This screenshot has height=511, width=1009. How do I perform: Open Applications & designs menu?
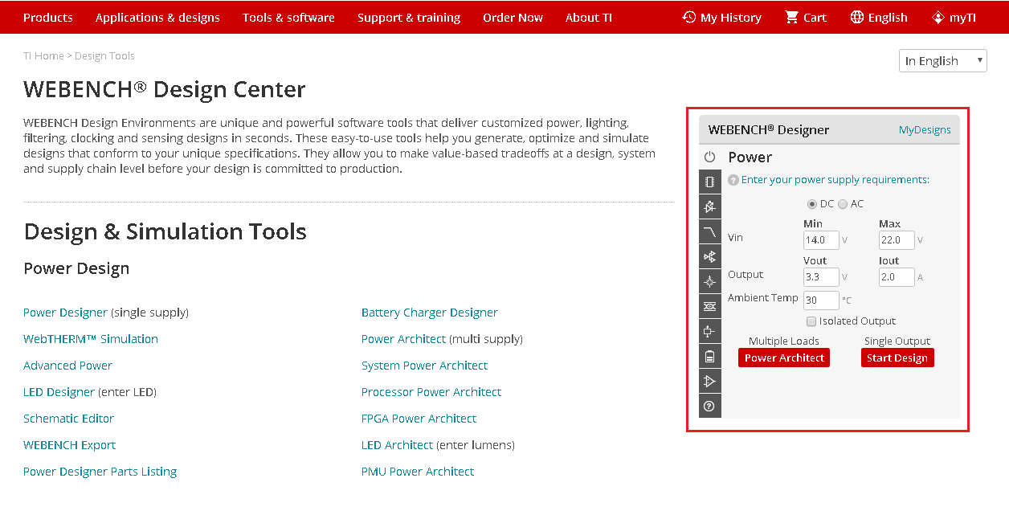(157, 18)
